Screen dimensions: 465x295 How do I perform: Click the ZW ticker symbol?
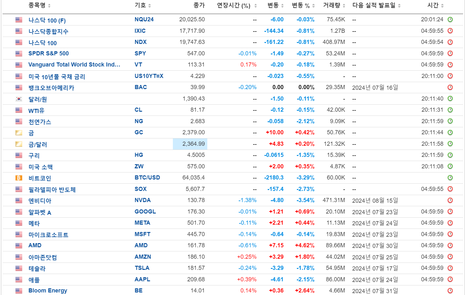pos(139,166)
